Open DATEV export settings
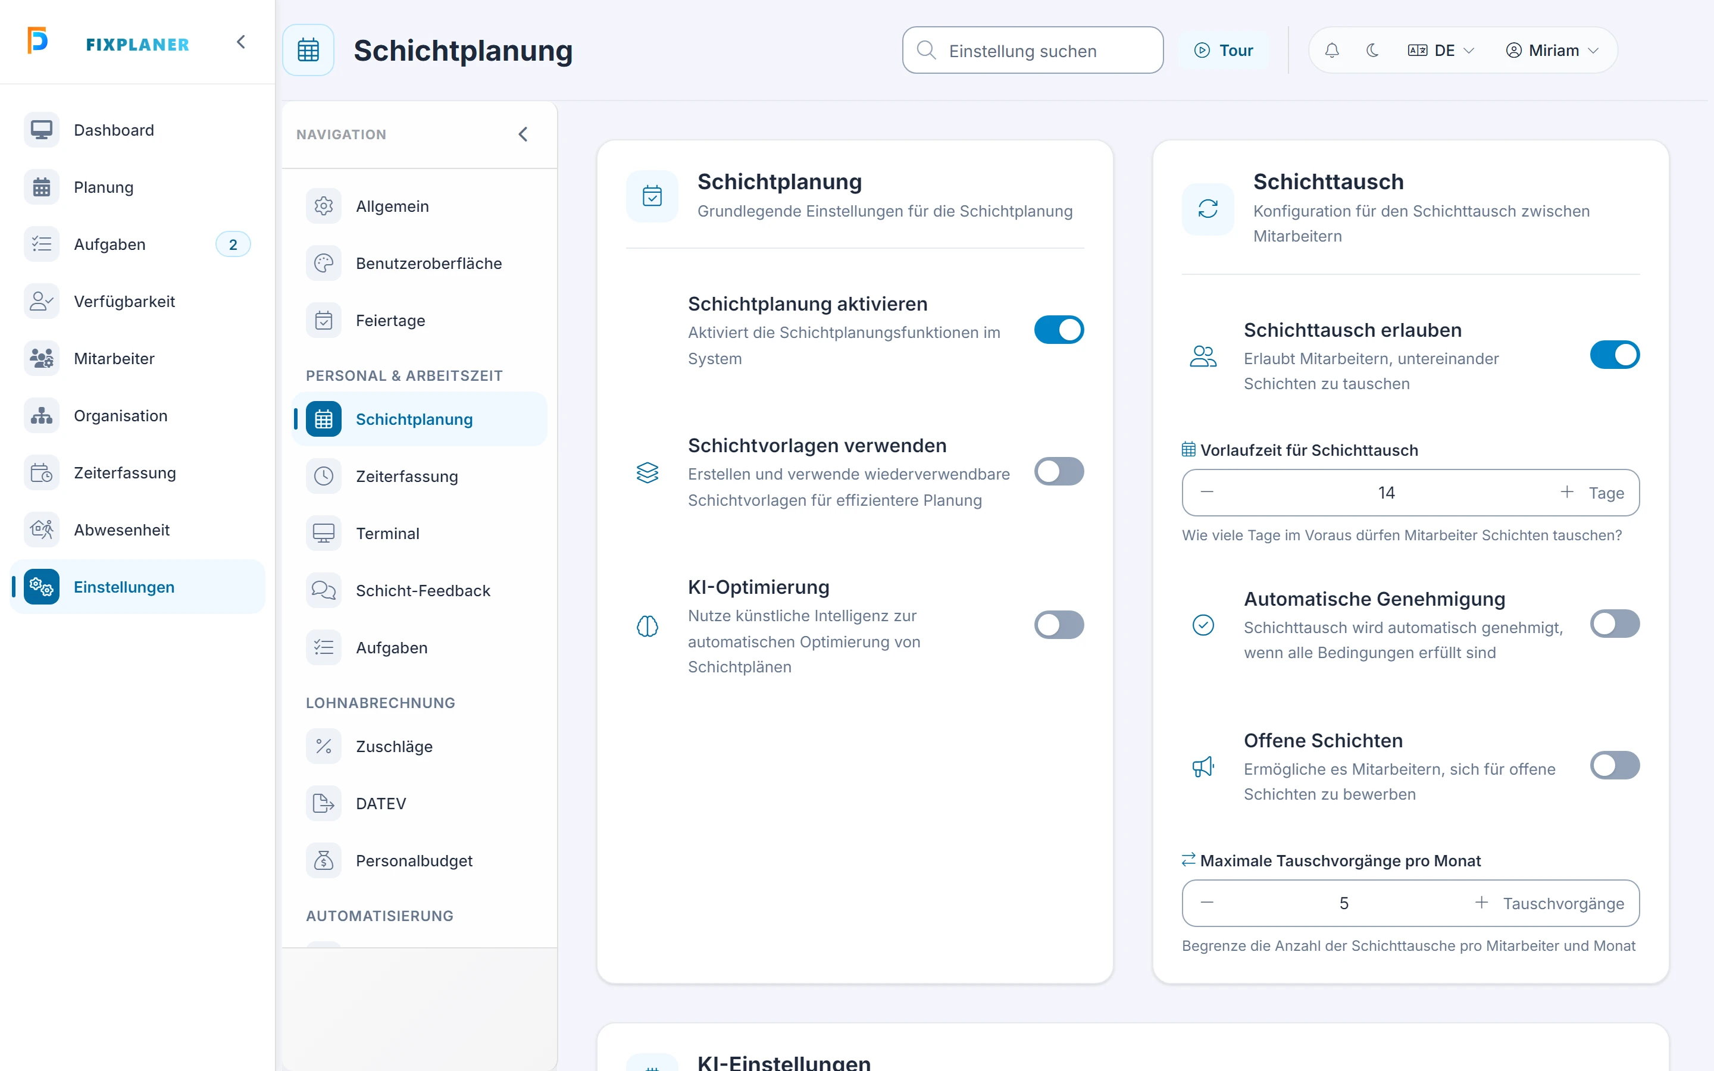Viewport: 1714px width, 1071px height. pyautogui.click(x=420, y=803)
